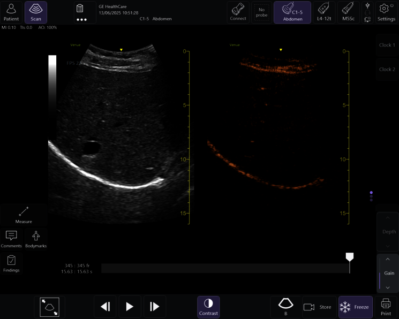Add Comments annotation

click(x=11, y=239)
